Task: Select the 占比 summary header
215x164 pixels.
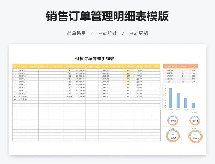Action: 193,66
